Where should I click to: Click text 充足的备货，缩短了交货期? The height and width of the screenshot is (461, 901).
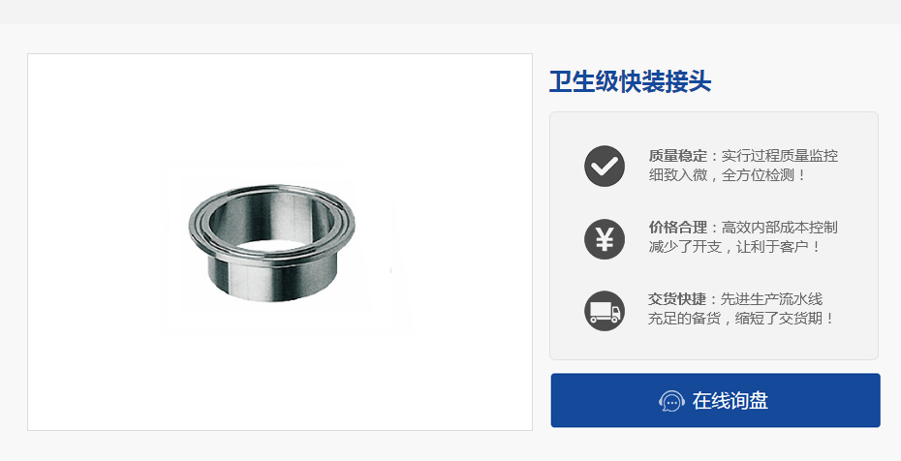tap(733, 319)
